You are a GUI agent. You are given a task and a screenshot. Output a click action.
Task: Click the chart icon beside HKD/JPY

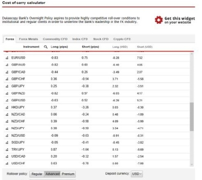(x=7, y=108)
